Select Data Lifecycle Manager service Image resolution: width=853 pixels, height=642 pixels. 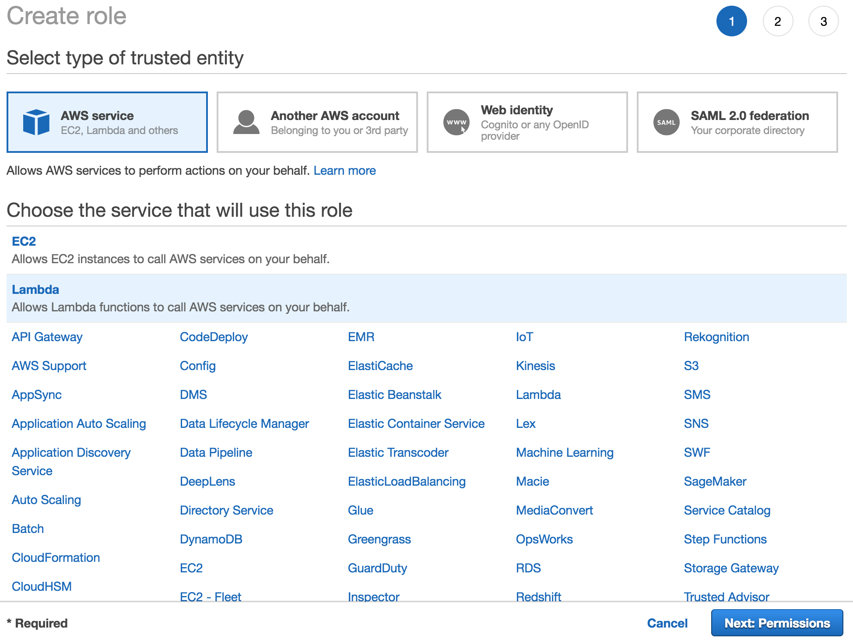(244, 423)
